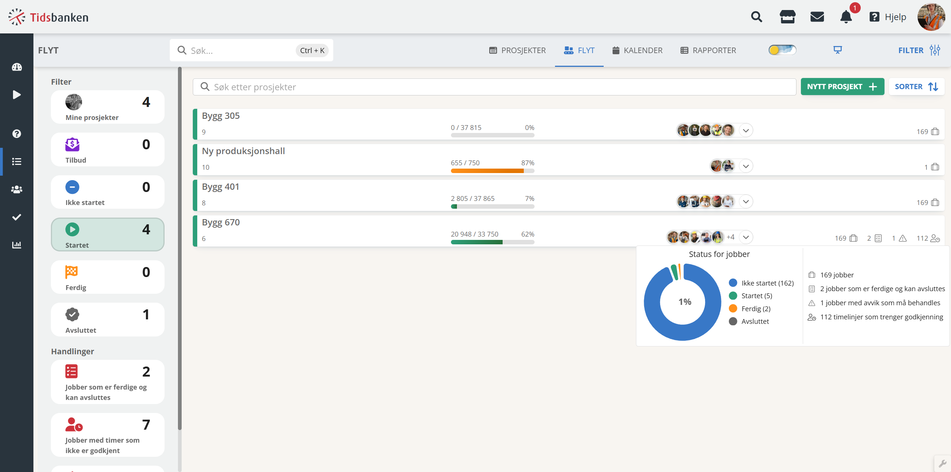Click the jobs icon 169 on Bygg 305
951x472 pixels.
(x=935, y=132)
